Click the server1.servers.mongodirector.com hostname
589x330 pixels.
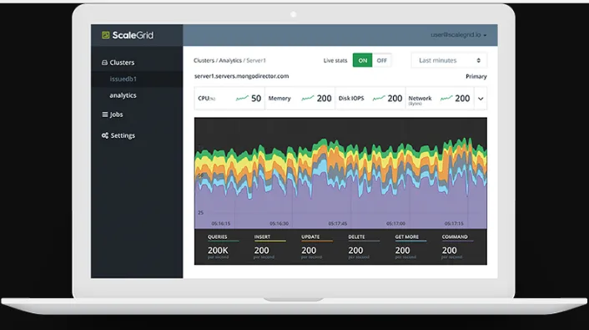pyautogui.click(x=242, y=76)
